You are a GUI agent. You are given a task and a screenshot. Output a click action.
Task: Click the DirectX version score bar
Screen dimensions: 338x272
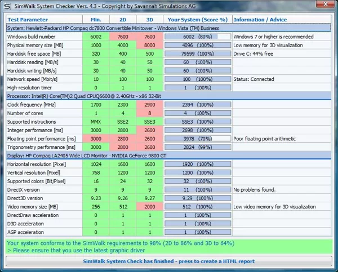pos(198,190)
